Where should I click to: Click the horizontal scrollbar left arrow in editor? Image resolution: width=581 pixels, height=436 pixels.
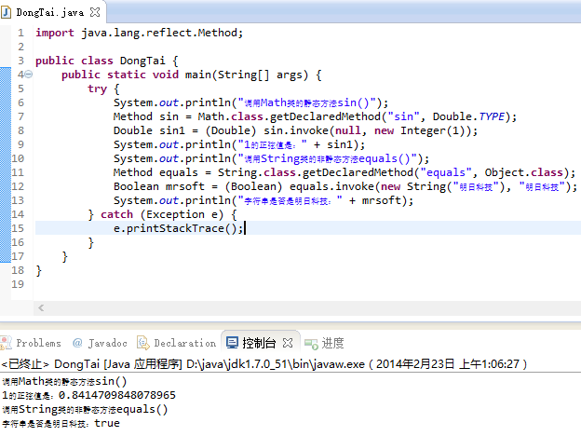(41, 307)
